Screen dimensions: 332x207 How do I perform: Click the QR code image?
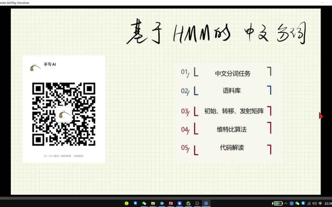coord(64,114)
